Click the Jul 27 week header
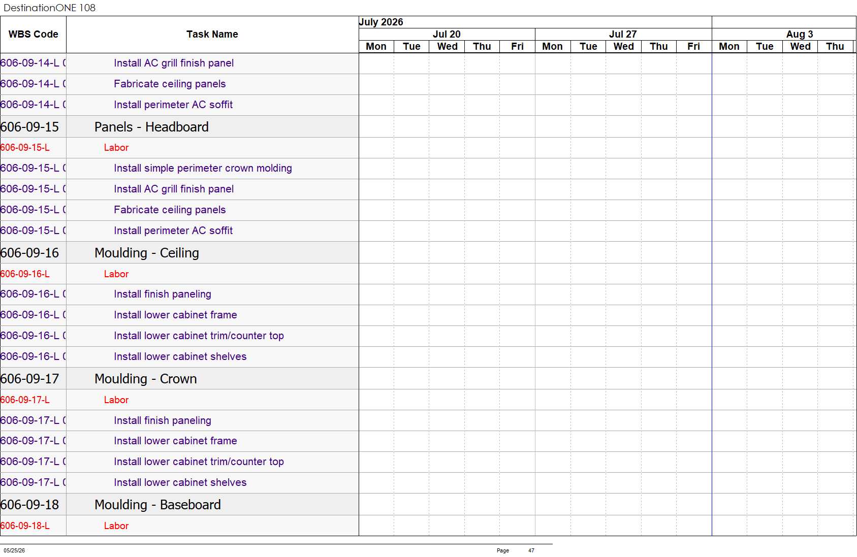The height and width of the screenshot is (557, 857). 623,34
